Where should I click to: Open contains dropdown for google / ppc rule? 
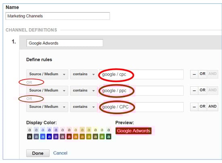click(x=84, y=90)
